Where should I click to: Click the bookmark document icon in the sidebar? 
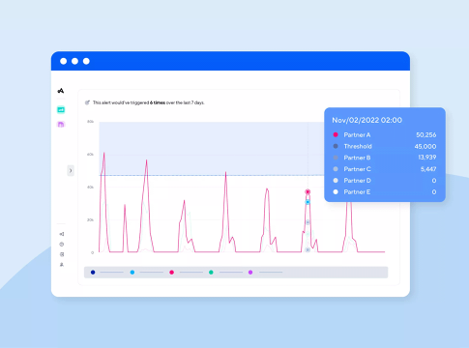tap(62, 254)
